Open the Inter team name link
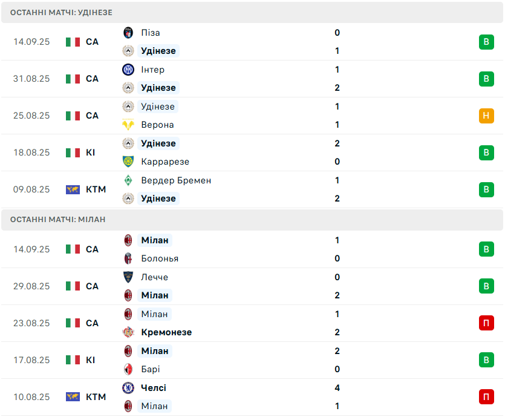Image resolution: width=505 pixels, height=417 pixels. pos(152,70)
